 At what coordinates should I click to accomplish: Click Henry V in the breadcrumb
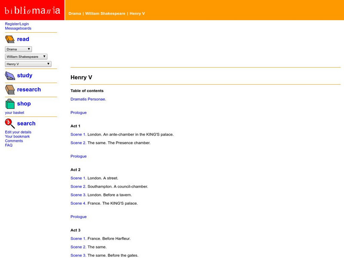(x=137, y=13)
